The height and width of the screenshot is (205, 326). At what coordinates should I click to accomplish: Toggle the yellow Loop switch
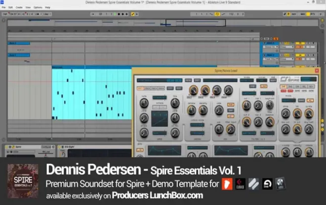(x=217, y=14)
